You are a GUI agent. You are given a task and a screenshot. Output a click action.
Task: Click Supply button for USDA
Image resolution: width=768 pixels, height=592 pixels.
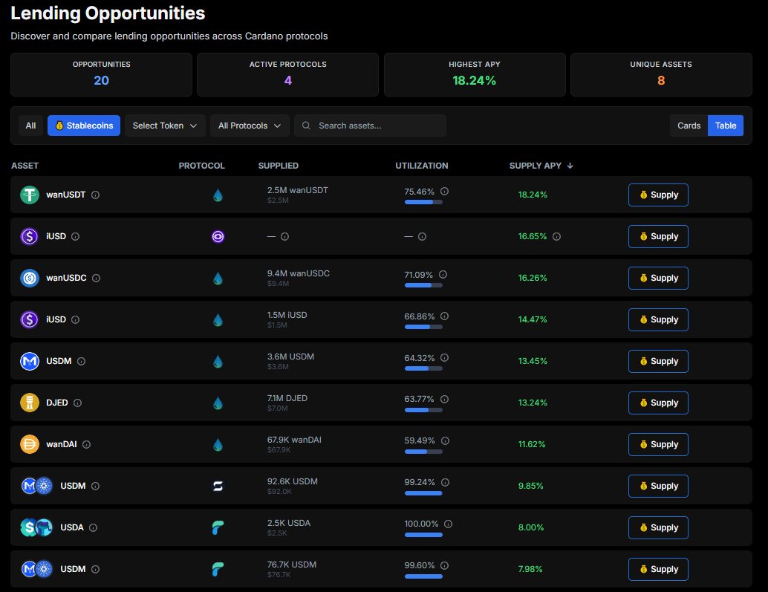tap(658, 528)
